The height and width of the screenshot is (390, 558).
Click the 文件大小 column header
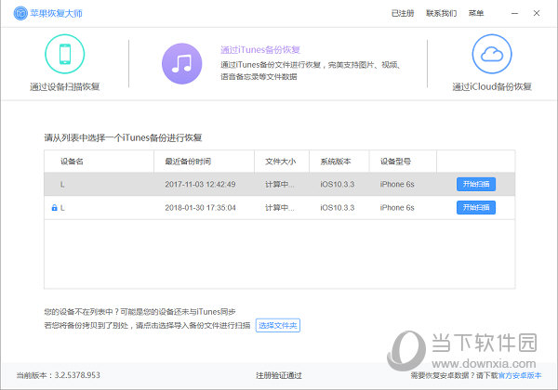pos(281,162)
